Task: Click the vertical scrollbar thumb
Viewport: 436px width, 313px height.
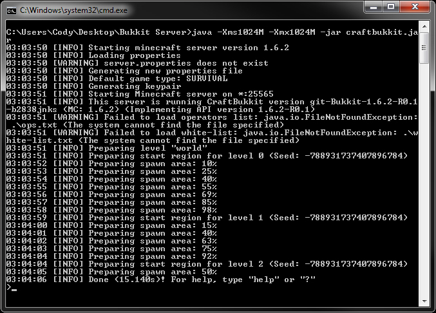Action: click(424, 48)
